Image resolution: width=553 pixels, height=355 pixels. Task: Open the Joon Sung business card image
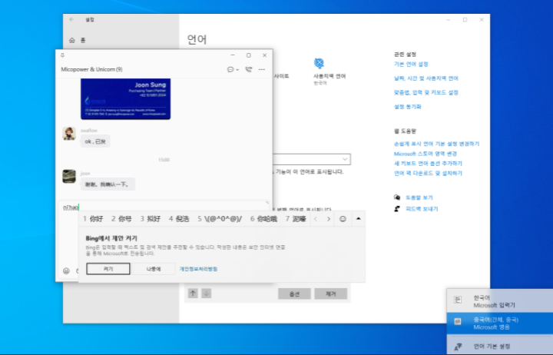coord(125,99)
